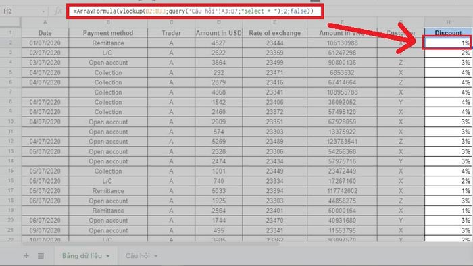The width and height of the screenshot is (473, 266).
Task: Select row 5 header
Action: (11, 73)
